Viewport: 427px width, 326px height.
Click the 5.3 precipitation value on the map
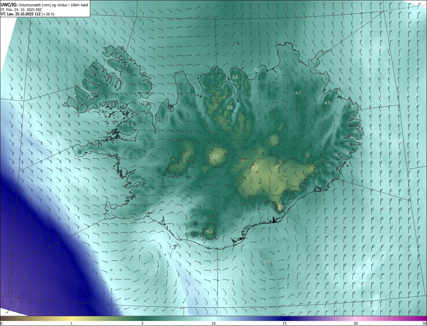130,125
